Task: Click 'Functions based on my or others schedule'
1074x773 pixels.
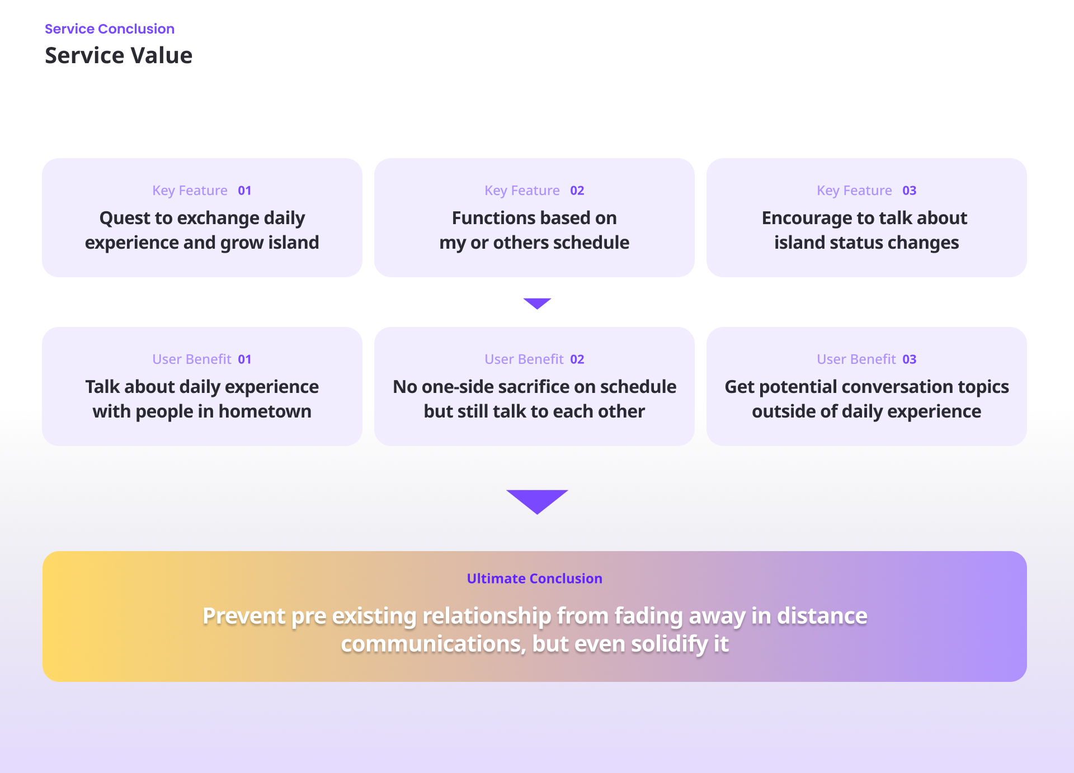Action: [x=534, y=230]
